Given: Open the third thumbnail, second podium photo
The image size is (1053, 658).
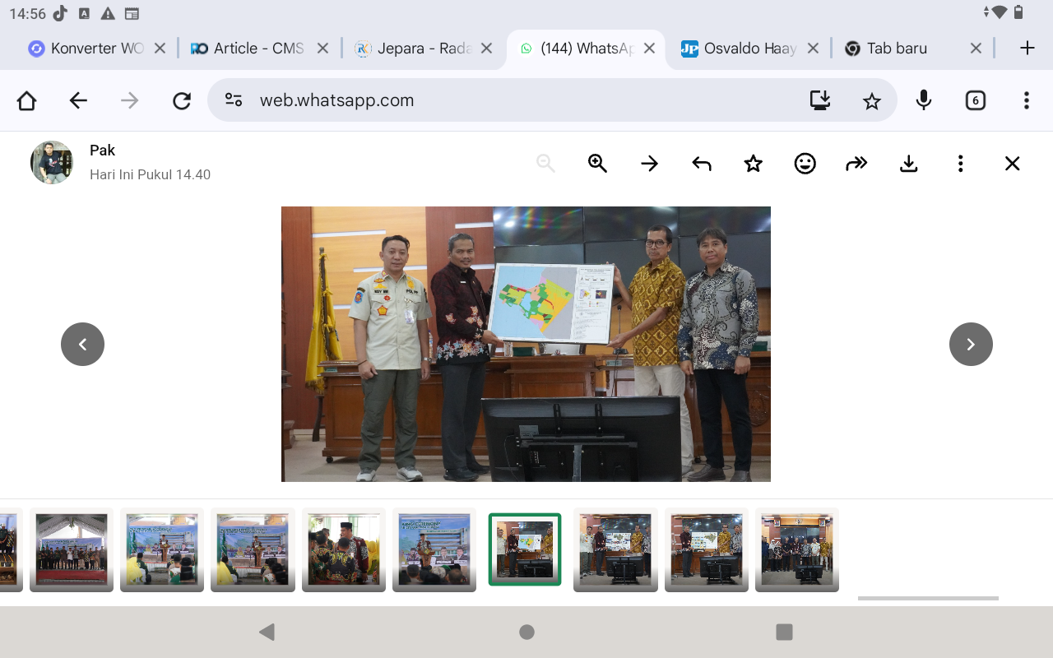Looking at the screenshot, I should tap(253, 549).
